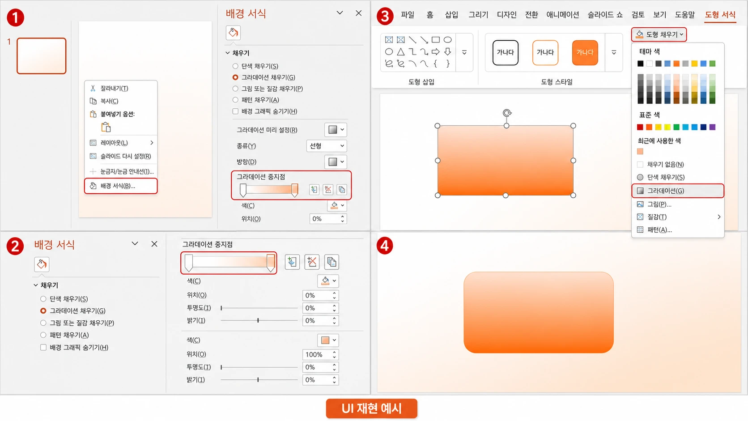Open the 도형 채우기 dropdown button
This screenshot has height=421, width=748.
click(659, 34)
